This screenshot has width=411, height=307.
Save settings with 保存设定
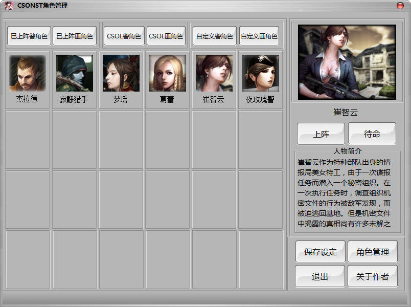coord(321,252)
